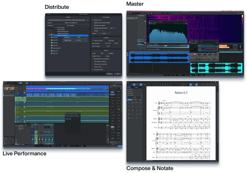Switch to the Layout tab in notation panel
Image resolution: width=247 pixels, height=173 pixels.
point(140,100)
